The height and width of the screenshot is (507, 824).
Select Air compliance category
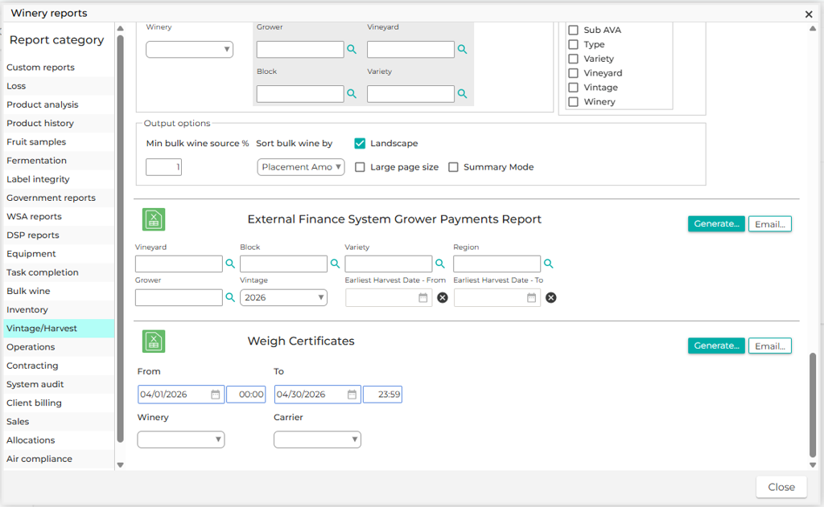(x=57, y=459)
